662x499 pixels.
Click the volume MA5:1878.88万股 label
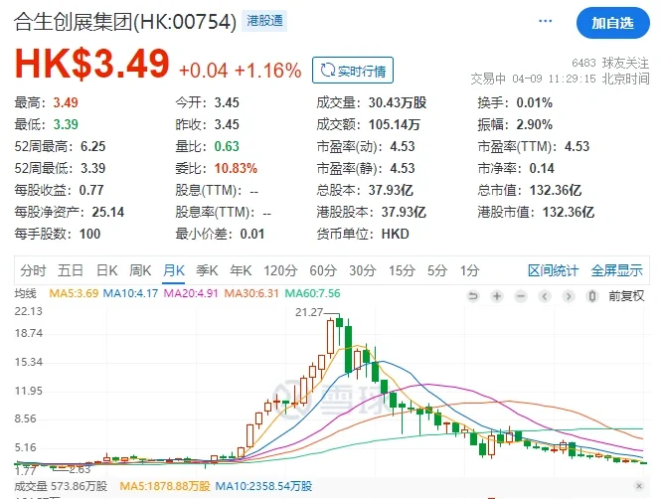pos(165,486)
